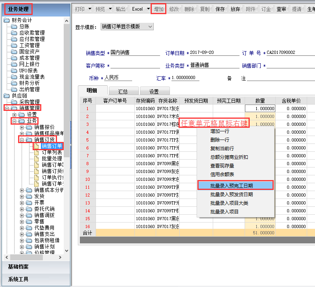The width and height of the screenshot is (315, 287).
Task: Open the folder icon beside 总账
Action: click(x=14, y=26)
